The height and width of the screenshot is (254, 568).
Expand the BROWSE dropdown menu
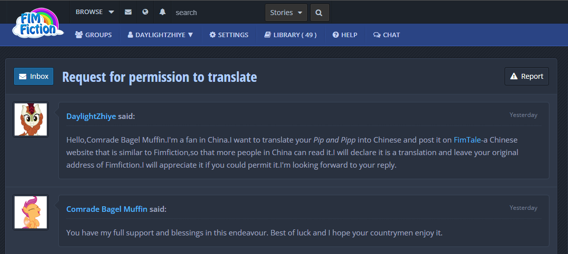click(x=94, y=12)
